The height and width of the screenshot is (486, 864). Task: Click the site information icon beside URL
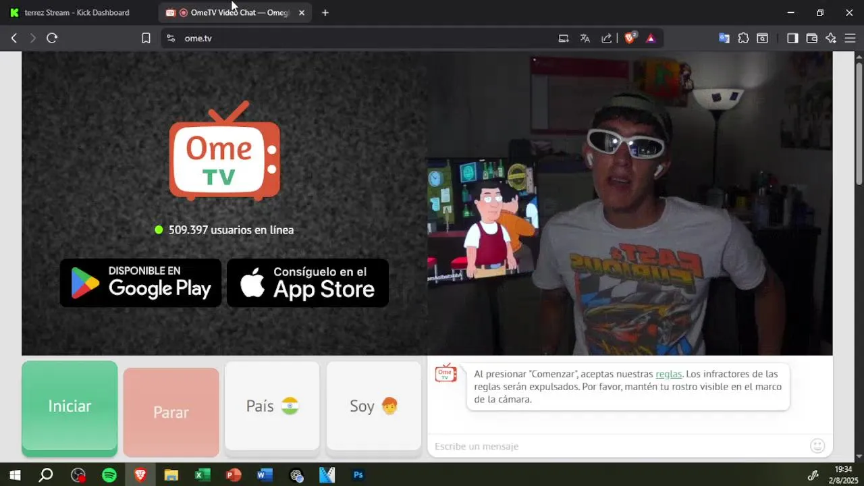coord(170,38)
